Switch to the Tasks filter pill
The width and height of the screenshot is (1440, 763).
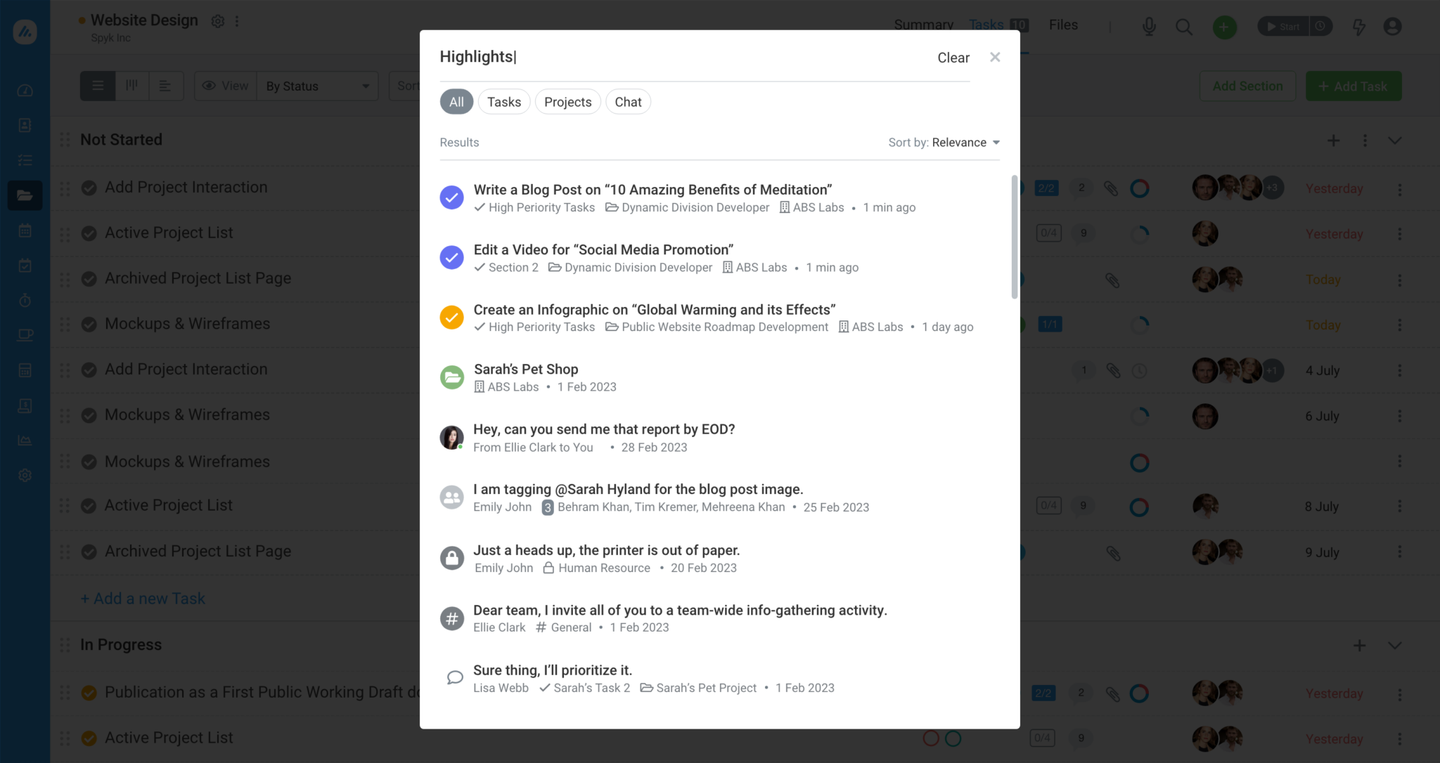click(x=503, y=101)
